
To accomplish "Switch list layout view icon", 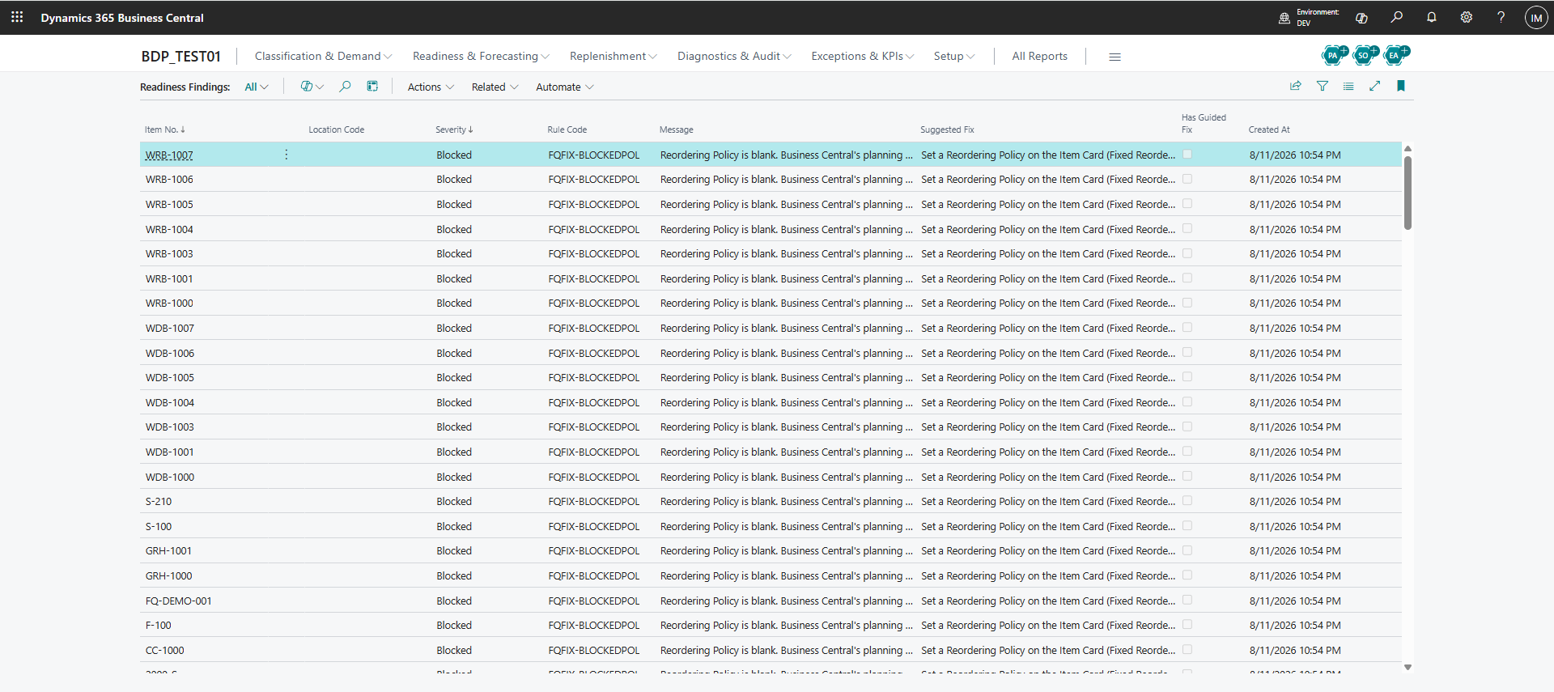I will tap(1348, 86).
